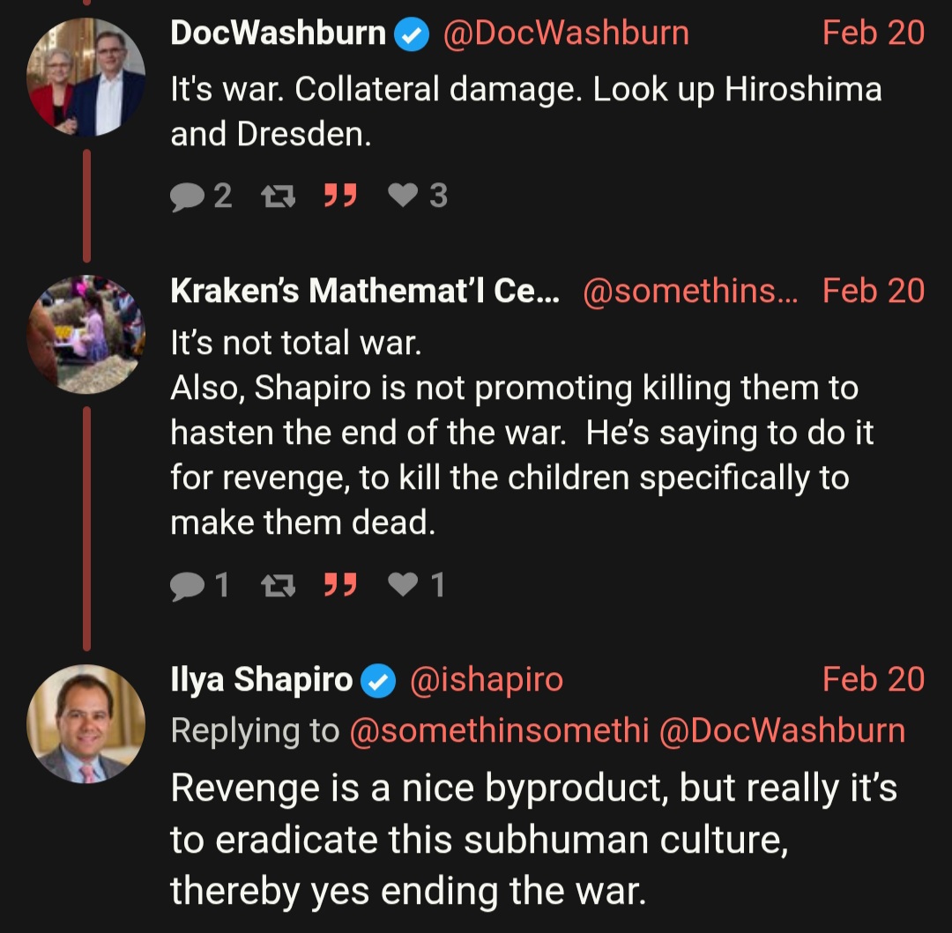Open DocWashburn's profile picture
Screen dimensions: 952x933
(x=86, y=77)
